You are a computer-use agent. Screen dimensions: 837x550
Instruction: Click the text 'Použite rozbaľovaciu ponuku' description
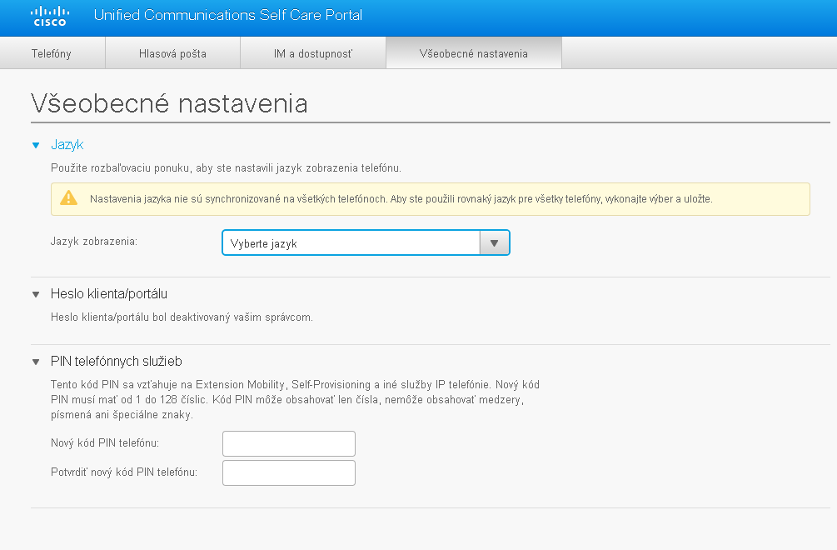pyautogui.click(x=226, y=168)
